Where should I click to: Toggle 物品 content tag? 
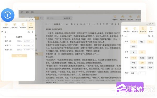point(133,47)
